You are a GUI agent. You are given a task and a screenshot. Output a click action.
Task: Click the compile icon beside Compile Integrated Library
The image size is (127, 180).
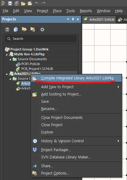tap(35, 78)
